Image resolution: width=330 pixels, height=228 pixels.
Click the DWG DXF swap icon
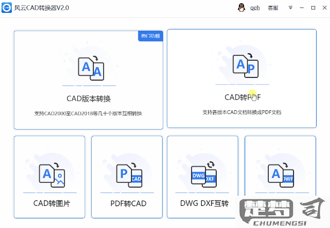coord(204,175)
